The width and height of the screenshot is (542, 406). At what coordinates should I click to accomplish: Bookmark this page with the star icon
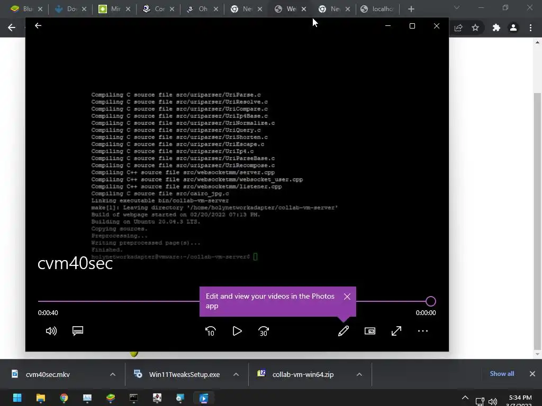[475, 27]
